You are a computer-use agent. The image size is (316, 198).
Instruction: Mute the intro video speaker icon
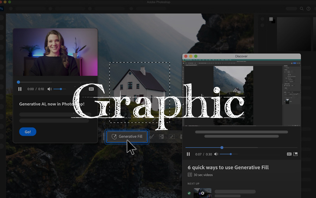49,89
